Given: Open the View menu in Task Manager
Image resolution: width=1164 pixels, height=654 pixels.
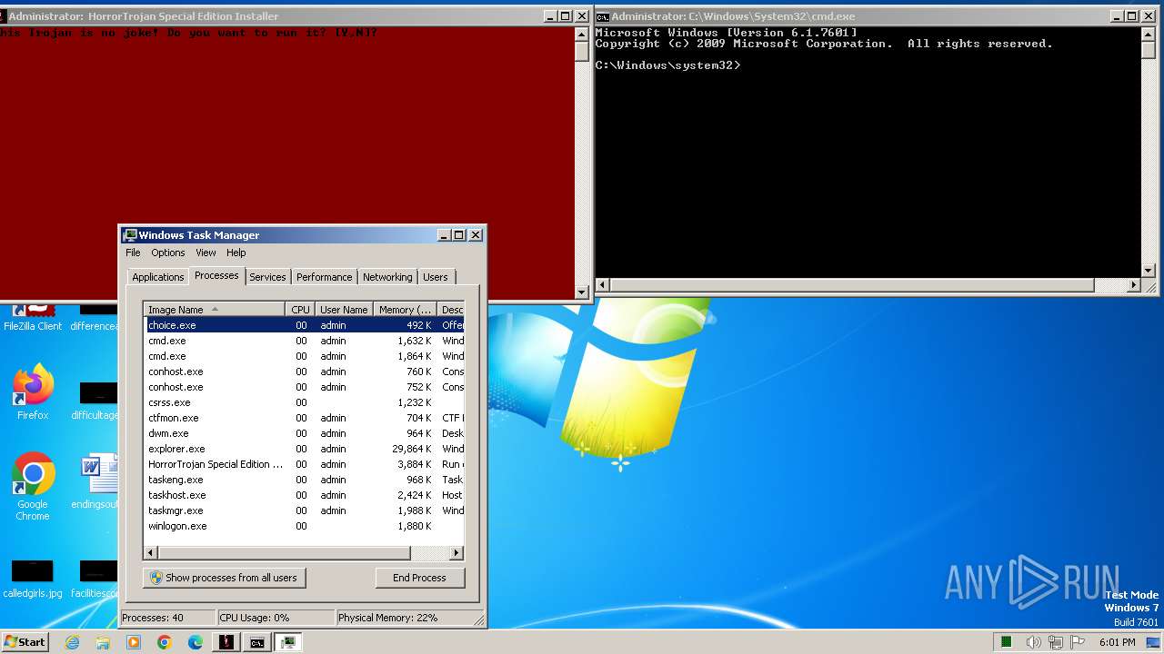Looking at the screenshot, I should click(x=206, y=253).
